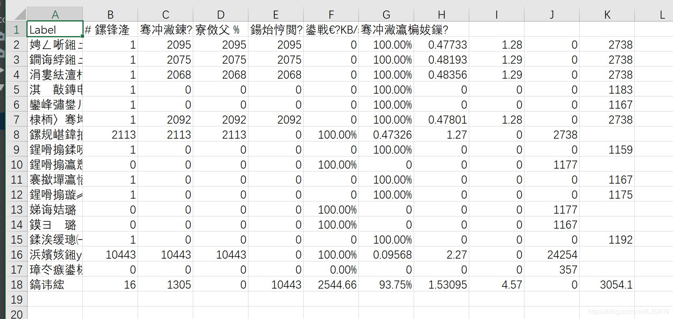Screen dimensions: 673x319
Task: Select row 18 header
Action: click(x=16, y=285)
